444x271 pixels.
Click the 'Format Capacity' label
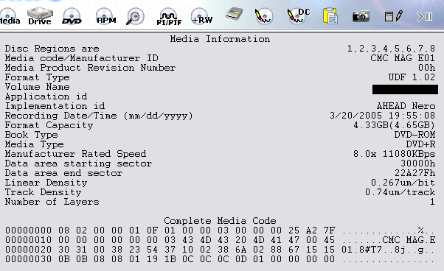pyautogui.click(x=49, y=125)
